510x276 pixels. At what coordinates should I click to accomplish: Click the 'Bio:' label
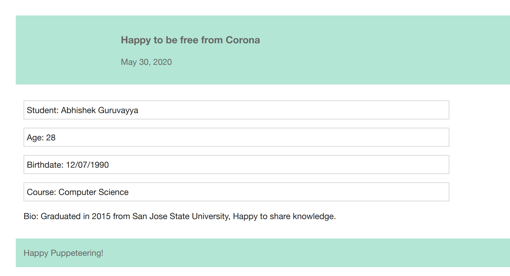pos(31,216)
